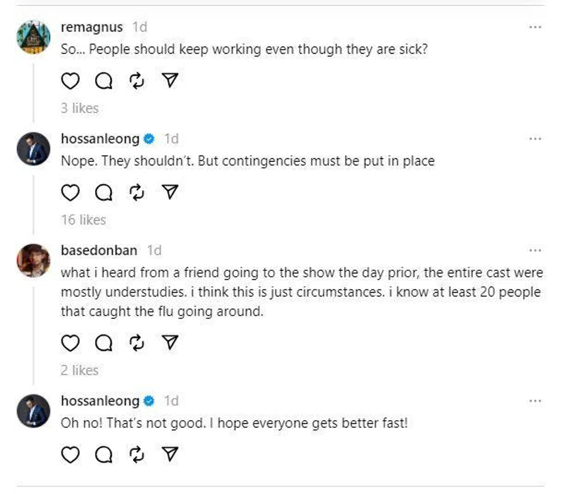Share basedonban's comment via send icon
Screen dimensions: 571x494
[170, 343]
